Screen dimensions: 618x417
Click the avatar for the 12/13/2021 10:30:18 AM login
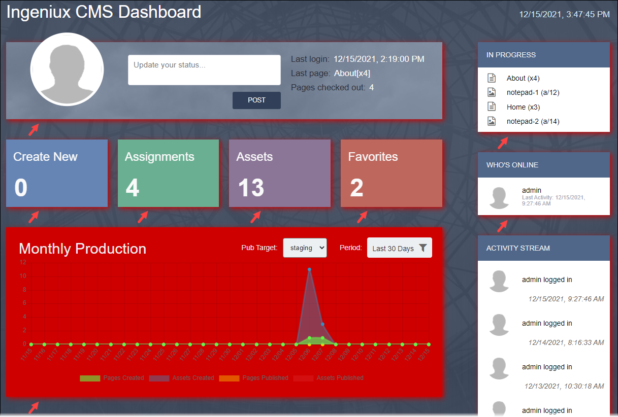click(499, 368)
